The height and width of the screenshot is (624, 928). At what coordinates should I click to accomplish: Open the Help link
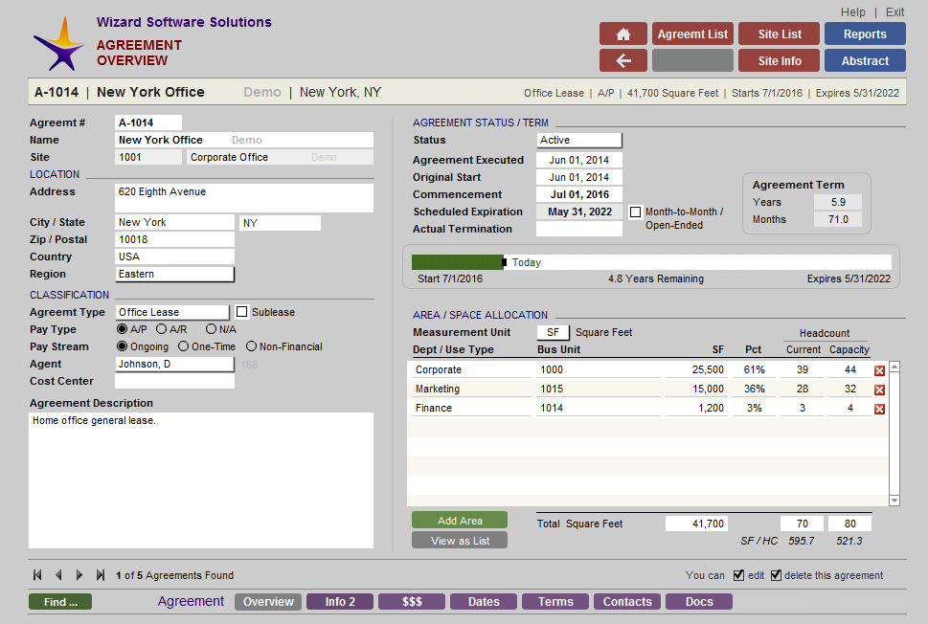pos(853,11)
